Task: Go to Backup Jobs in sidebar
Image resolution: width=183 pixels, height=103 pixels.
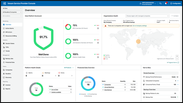Action: (9, 59)
